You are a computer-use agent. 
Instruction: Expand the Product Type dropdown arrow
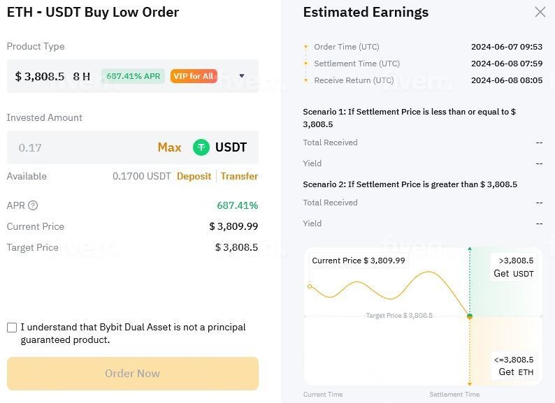(242, 76)
